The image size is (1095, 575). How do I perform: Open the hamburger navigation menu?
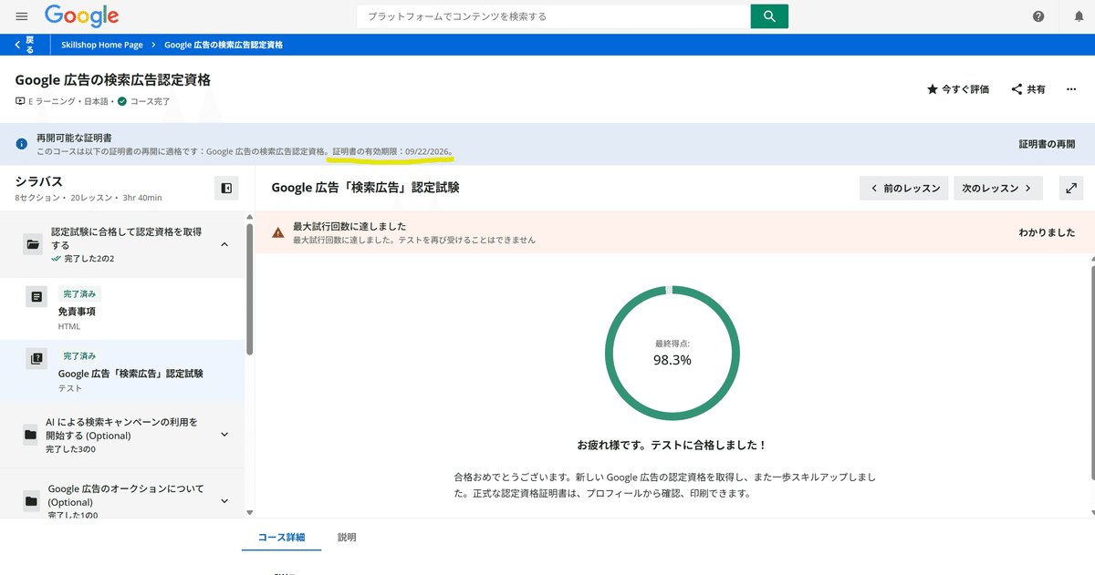pyautogui.click(x=22, y=15)
